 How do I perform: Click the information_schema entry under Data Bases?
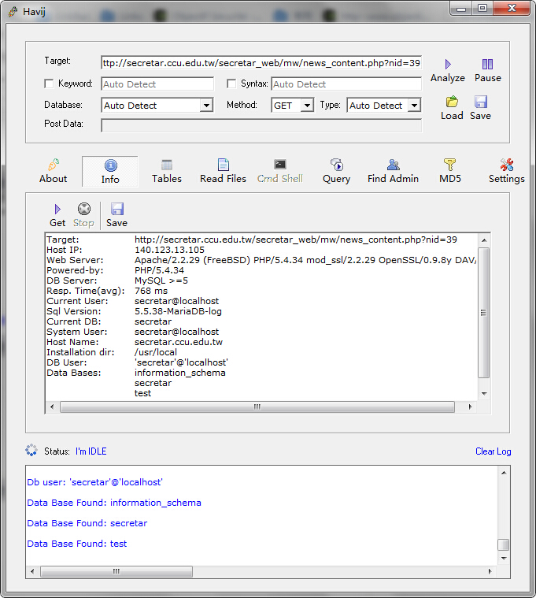(179, 373)
